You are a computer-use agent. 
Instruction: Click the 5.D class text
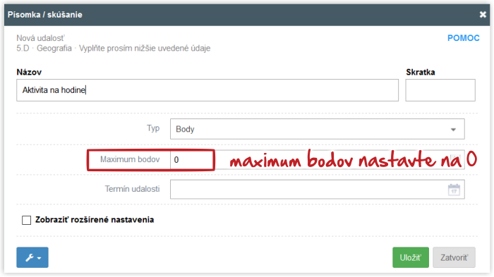[x=23, y=49]
